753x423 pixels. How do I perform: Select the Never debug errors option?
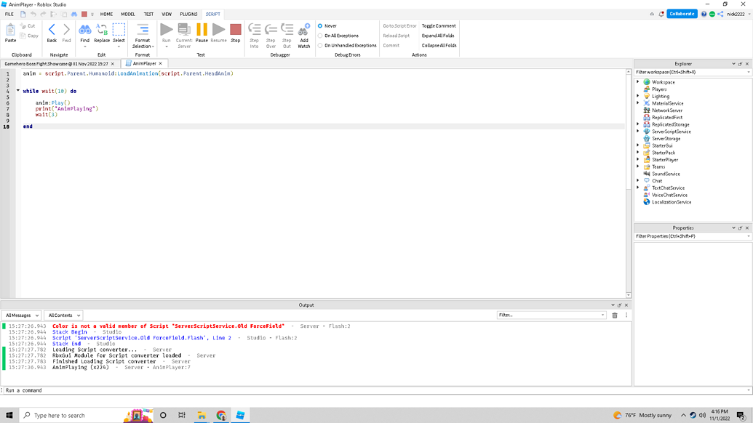tap(329, 25)
